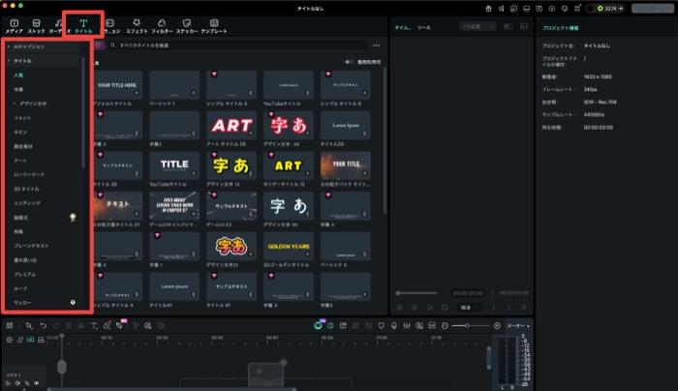Viewport: 678px width, 391px height.
Task: Select the タイトル (Titles) tab
Action: point(83,26)
